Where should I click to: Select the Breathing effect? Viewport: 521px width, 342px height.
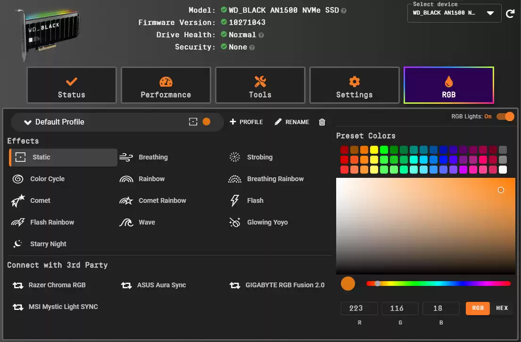(153, 157)
